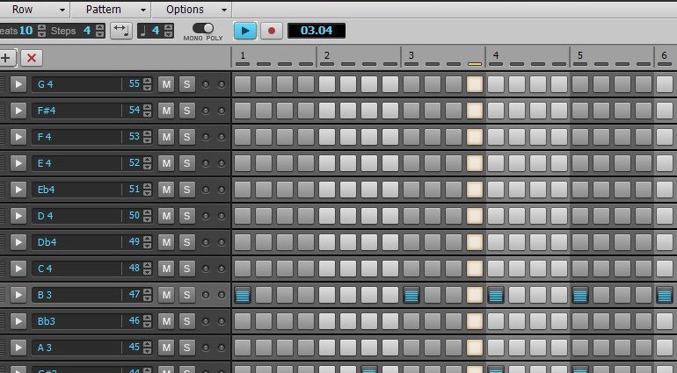
Task: Toggle the Mono/Poly switch
Action: click(202, 29)
